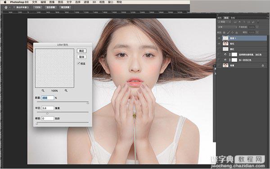Toggle the 预览 (Preview) checkbox

pos(78,64)
